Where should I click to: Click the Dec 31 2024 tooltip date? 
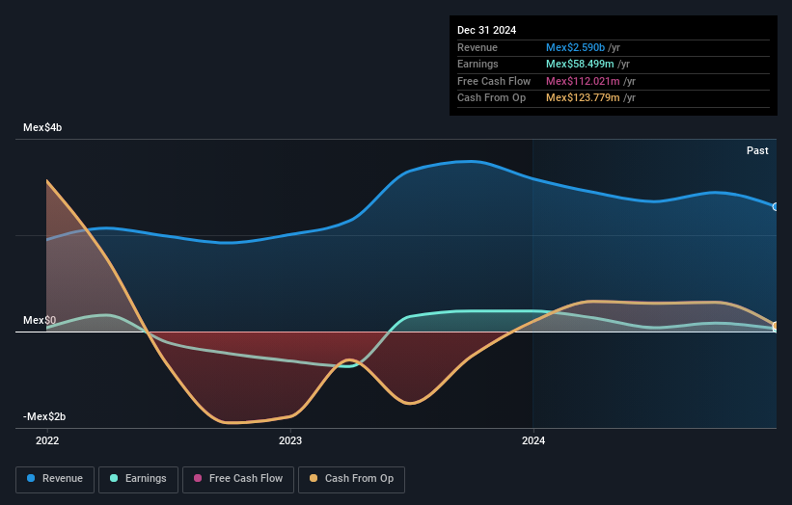[x=486, y=30]
